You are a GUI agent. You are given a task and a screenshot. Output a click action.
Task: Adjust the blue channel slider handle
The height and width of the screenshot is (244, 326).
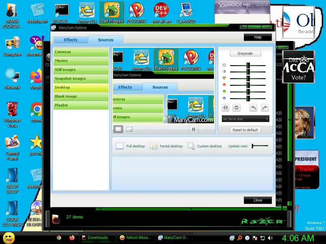[x=248, y=98]
